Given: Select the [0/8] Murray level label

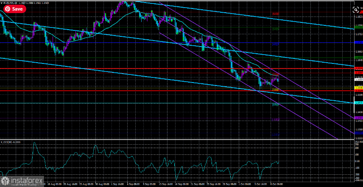Looking at the screenshot, I should click(275, 104).
